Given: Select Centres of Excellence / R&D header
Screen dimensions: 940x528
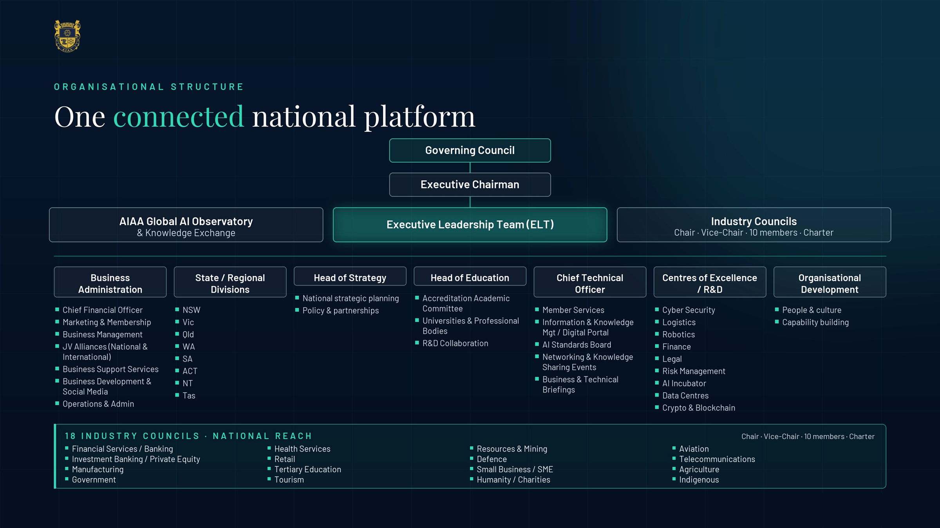Looking at the screenshot, I should (x=710, y=282).
